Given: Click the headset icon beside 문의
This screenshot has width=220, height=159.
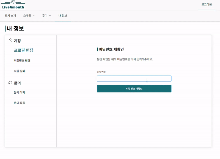Looking at the screenshot, I should click(10, 83).
